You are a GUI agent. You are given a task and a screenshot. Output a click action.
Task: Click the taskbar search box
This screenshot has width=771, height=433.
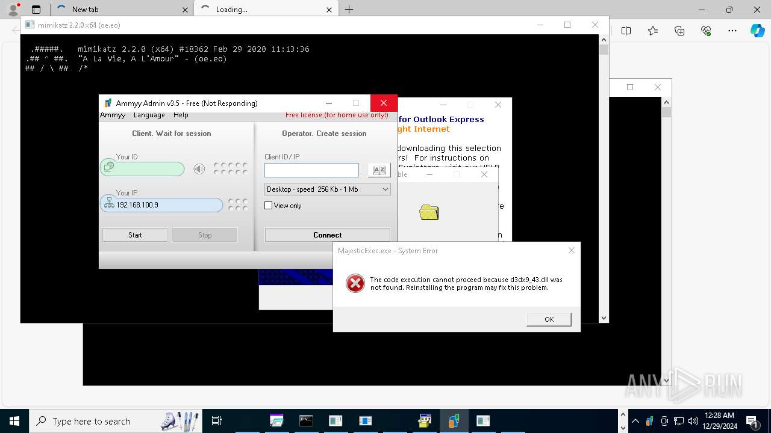[116, 421]
